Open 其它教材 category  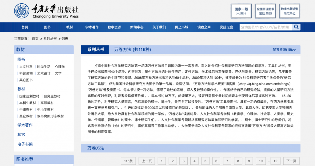click(26, 116)
